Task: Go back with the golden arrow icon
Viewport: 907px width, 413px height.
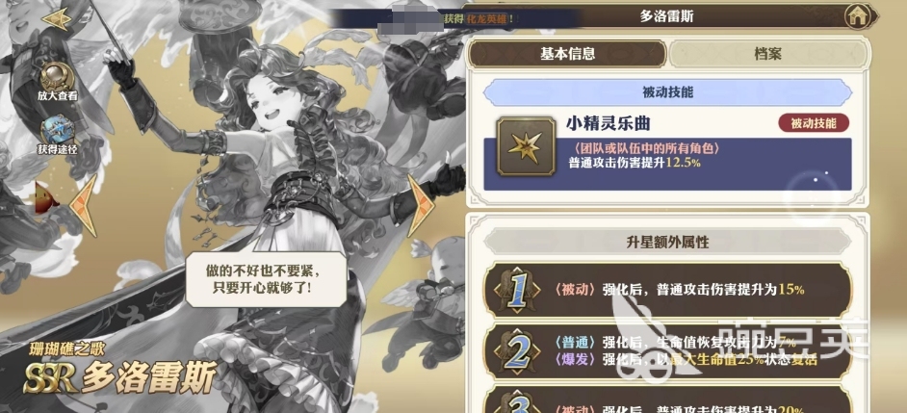Action: pyautogui.click(x=57, y=18)
